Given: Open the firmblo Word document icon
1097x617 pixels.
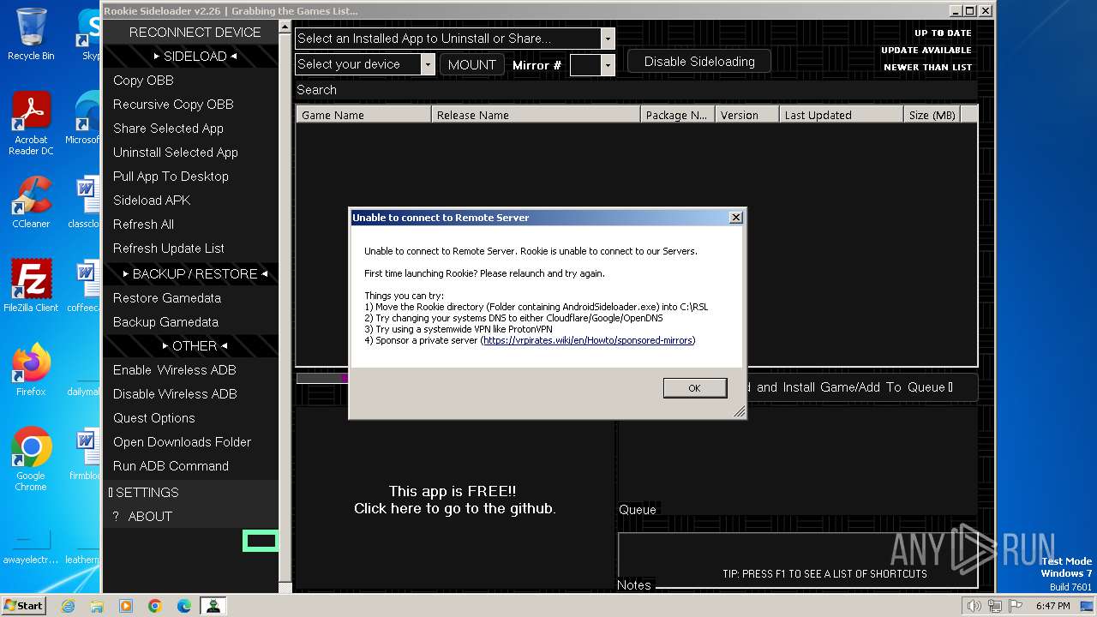Looking at the screenshot, I should [x=84, y=454].
